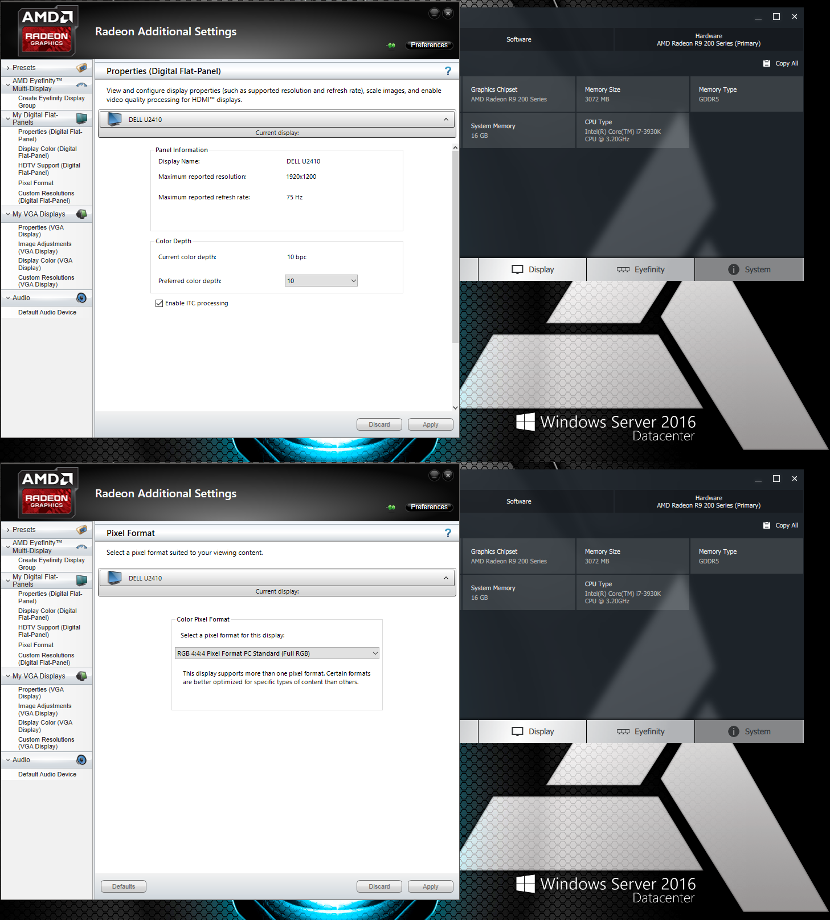Click Apply in the Pixel Format window

click(431, 886)
